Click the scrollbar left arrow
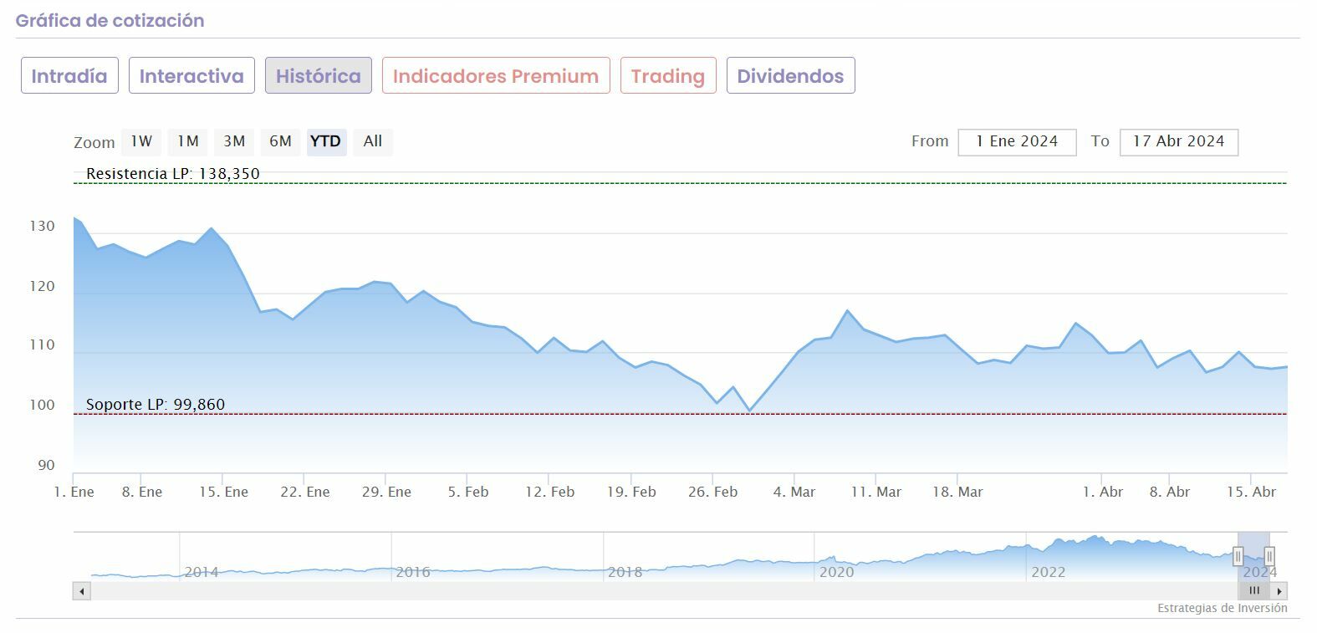Viewport: 1317px width, 633px height. (82, 591)
